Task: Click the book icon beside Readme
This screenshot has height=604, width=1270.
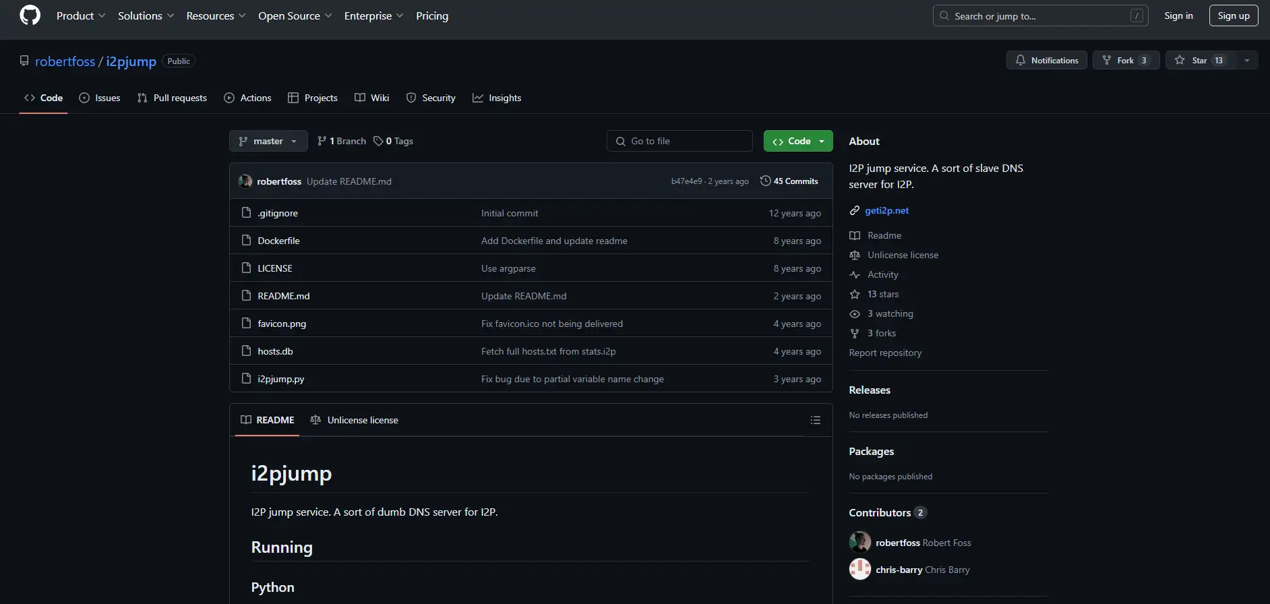Action: click(855, 235)
